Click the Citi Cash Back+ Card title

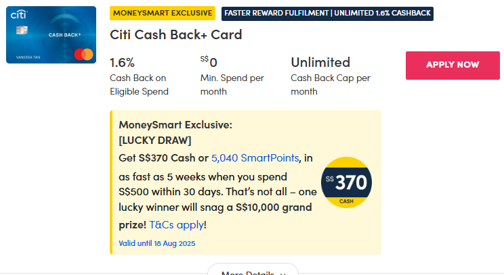tap(175, 35)
